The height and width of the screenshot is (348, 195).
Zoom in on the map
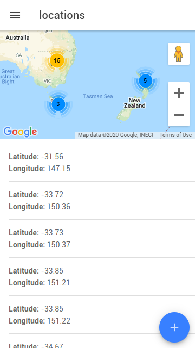click(x=179, y=93)
